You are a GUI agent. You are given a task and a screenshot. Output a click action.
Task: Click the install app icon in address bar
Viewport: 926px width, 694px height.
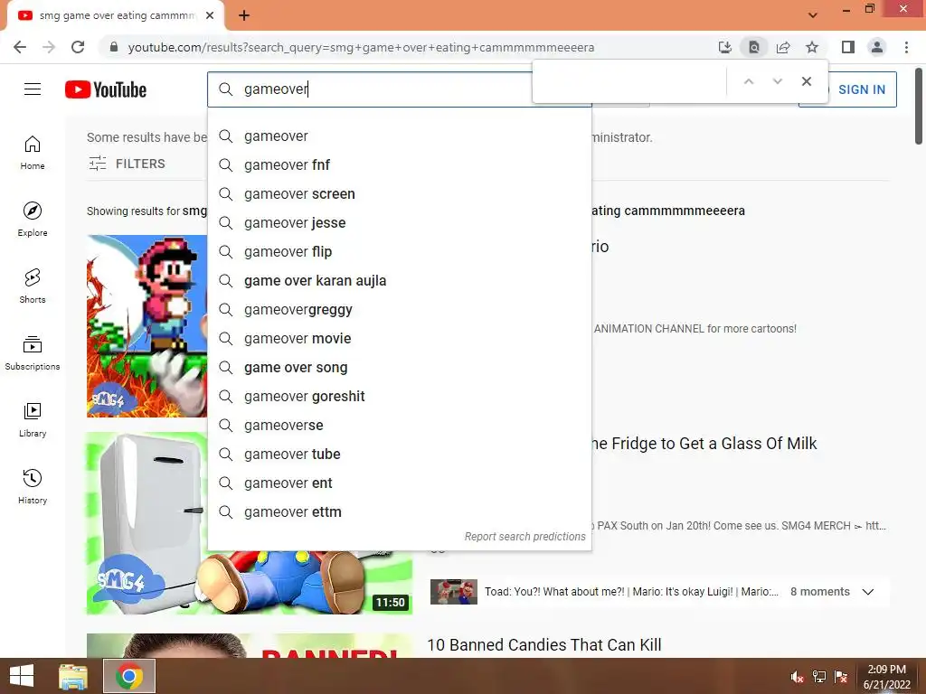(x=724, y=47)
